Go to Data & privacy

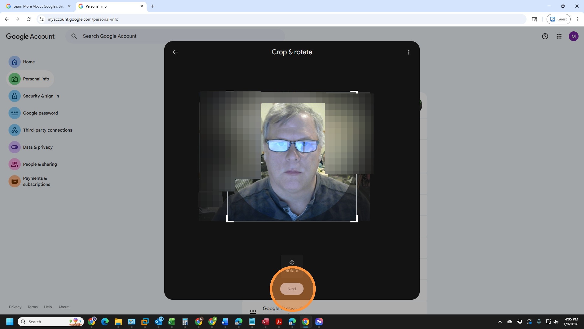coord(38,147)
